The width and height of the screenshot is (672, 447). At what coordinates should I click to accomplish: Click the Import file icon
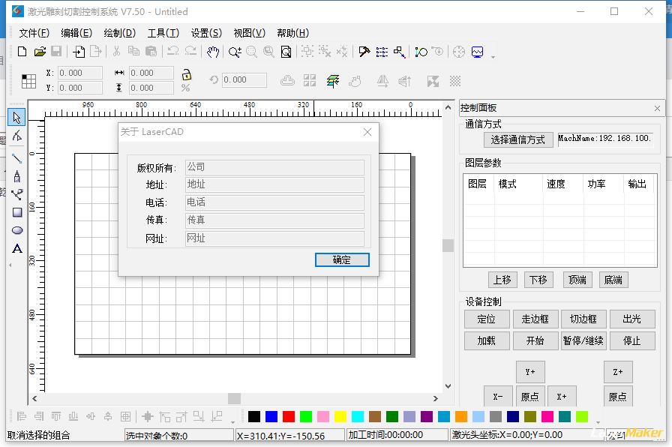79,52
